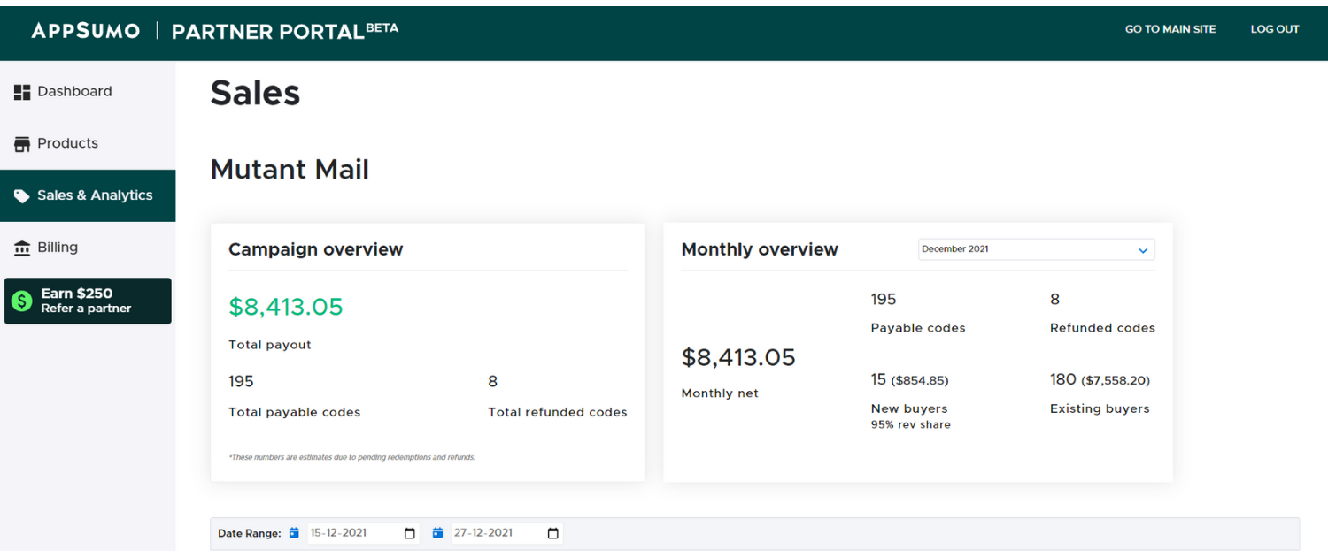Click the PARTNER PORTAL BETA title
The image size is (1328, 557).
285,31
